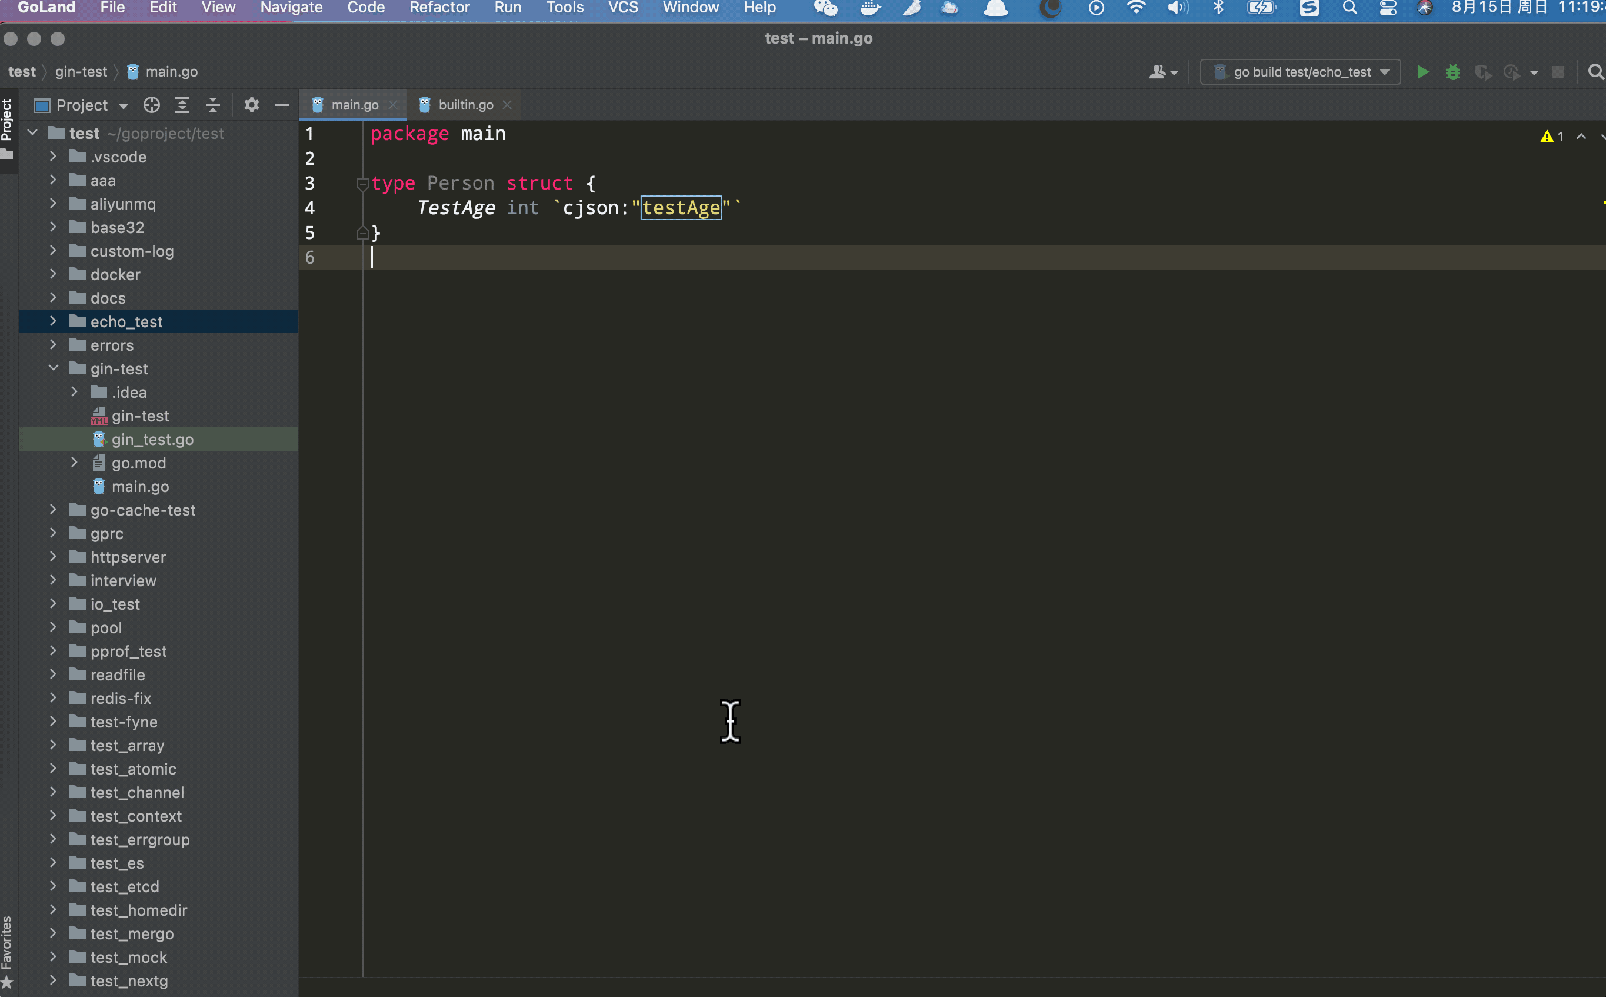The height and width of the screenshot is (997, 1606).
Task: Expand the echo_test folder
Action: click(x=54, y=321)
